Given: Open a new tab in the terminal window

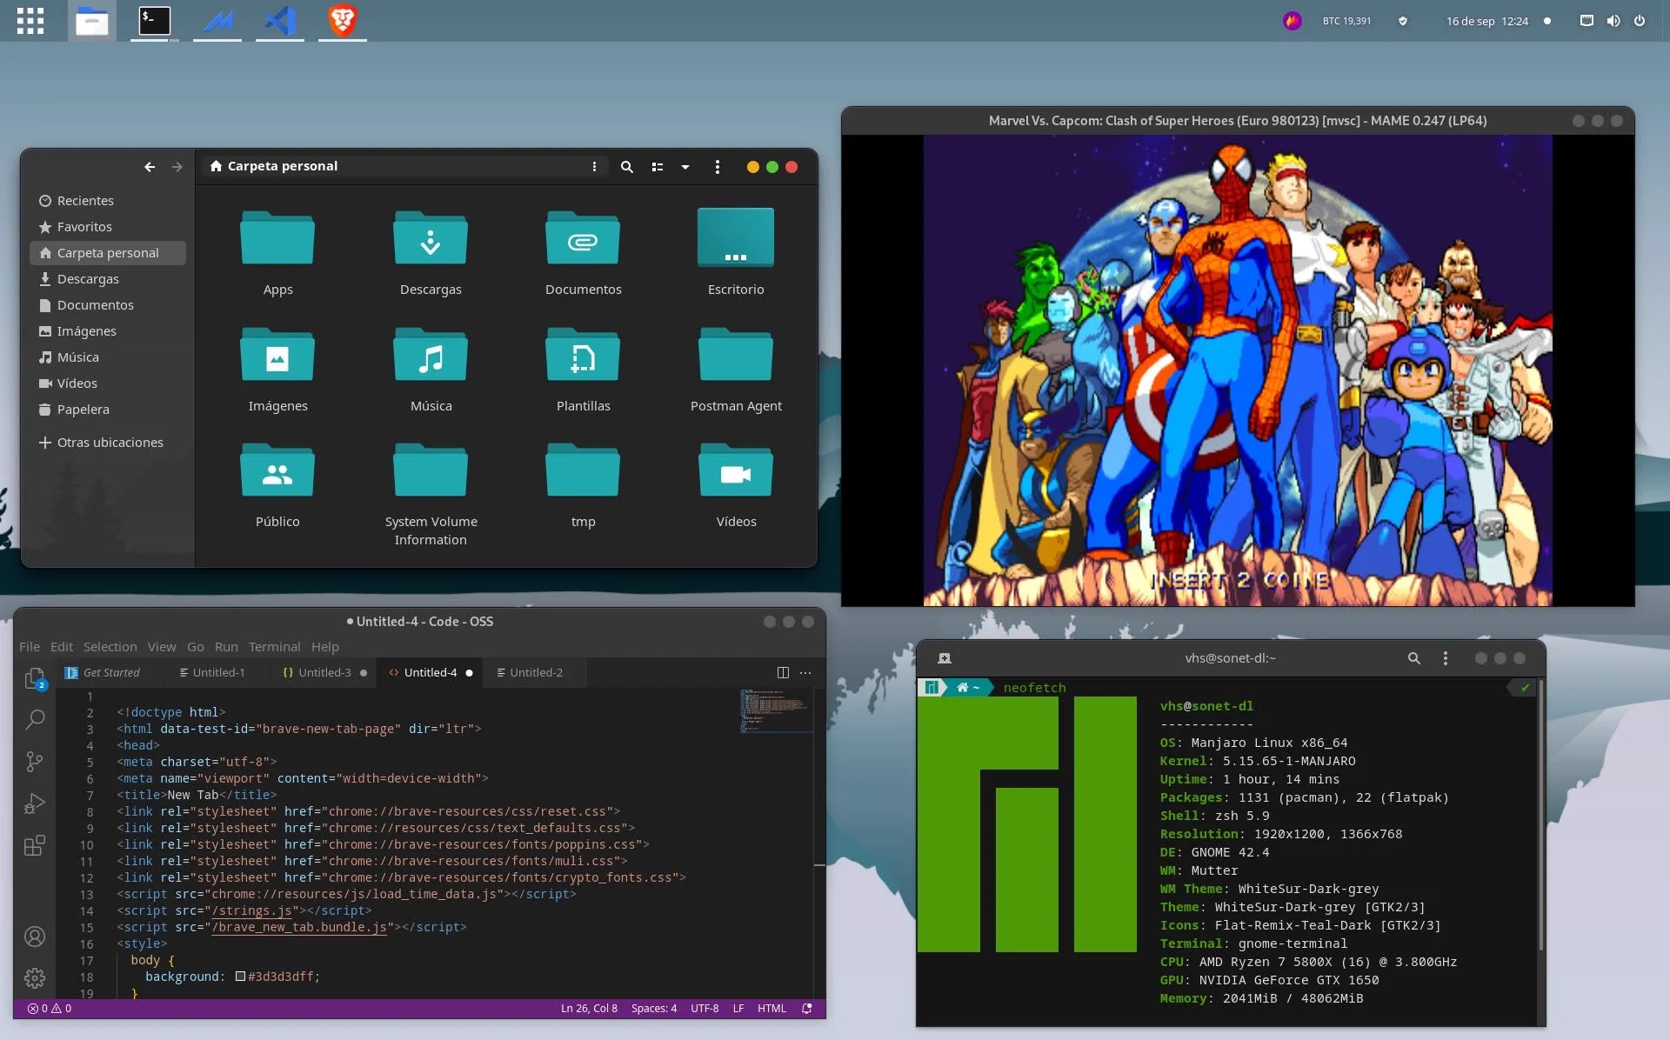Looking at the screenshot, I should pyautogui.click(x=945, y=659).
